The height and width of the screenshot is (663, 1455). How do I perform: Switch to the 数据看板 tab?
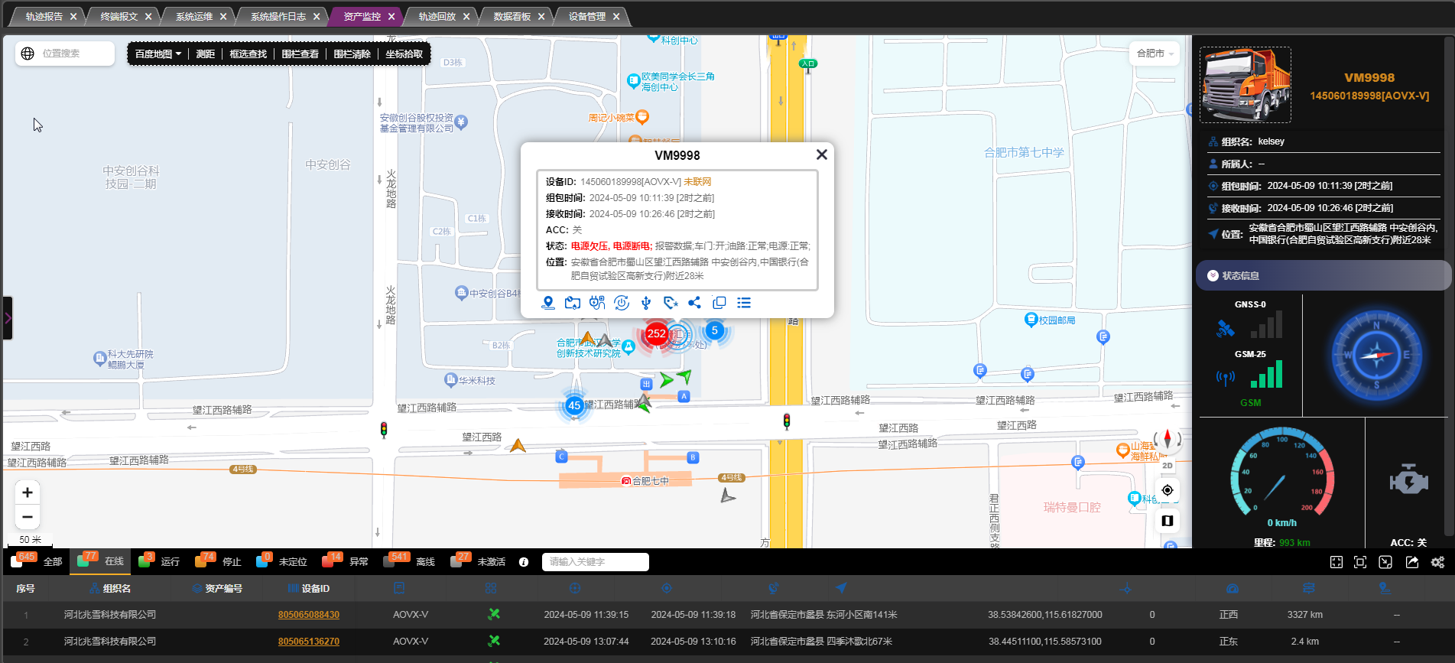[x=512, y=16]
